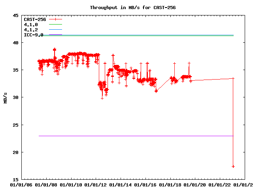Click the outlier data point near 17 MB/s

(x=233, y=166)
